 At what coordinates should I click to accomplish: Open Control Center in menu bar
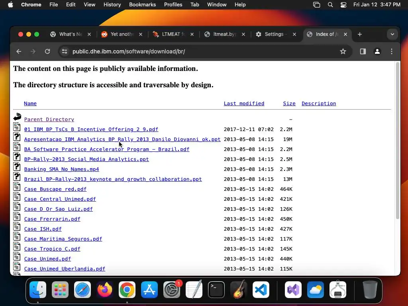343,5
